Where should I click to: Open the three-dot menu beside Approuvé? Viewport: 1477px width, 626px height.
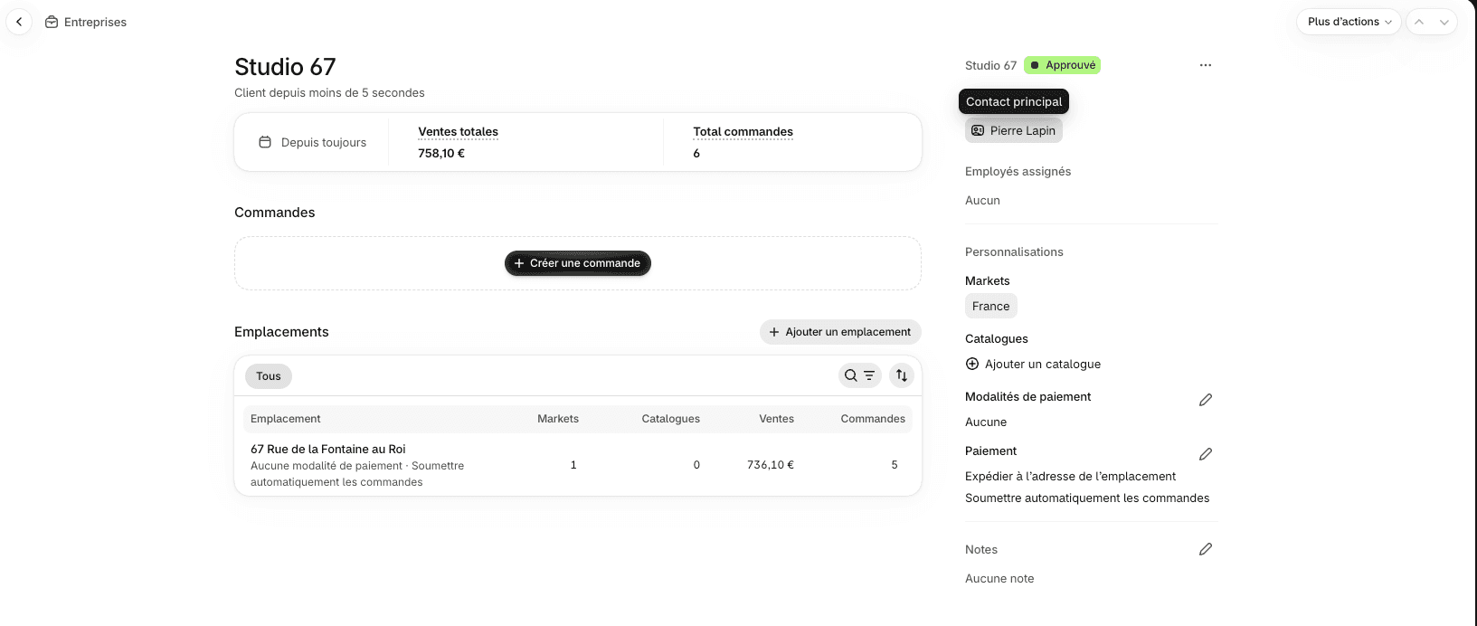(x=1205, y=65)
